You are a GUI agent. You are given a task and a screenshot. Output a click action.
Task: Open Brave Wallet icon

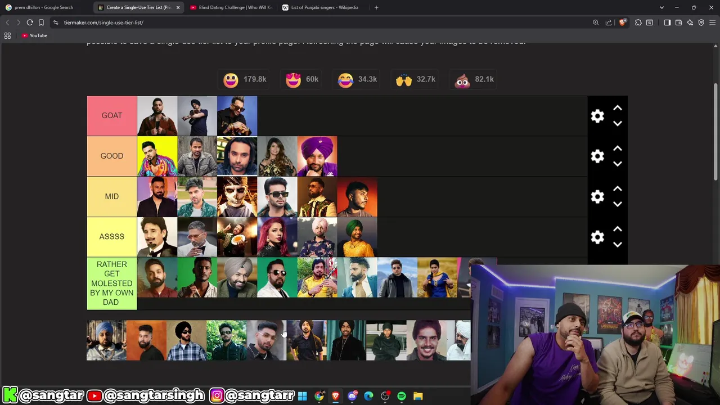coord(679,22)
